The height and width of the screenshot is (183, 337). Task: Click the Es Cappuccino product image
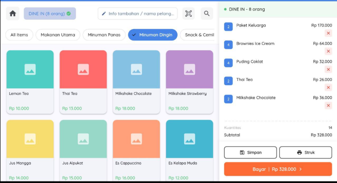(136, 139)
